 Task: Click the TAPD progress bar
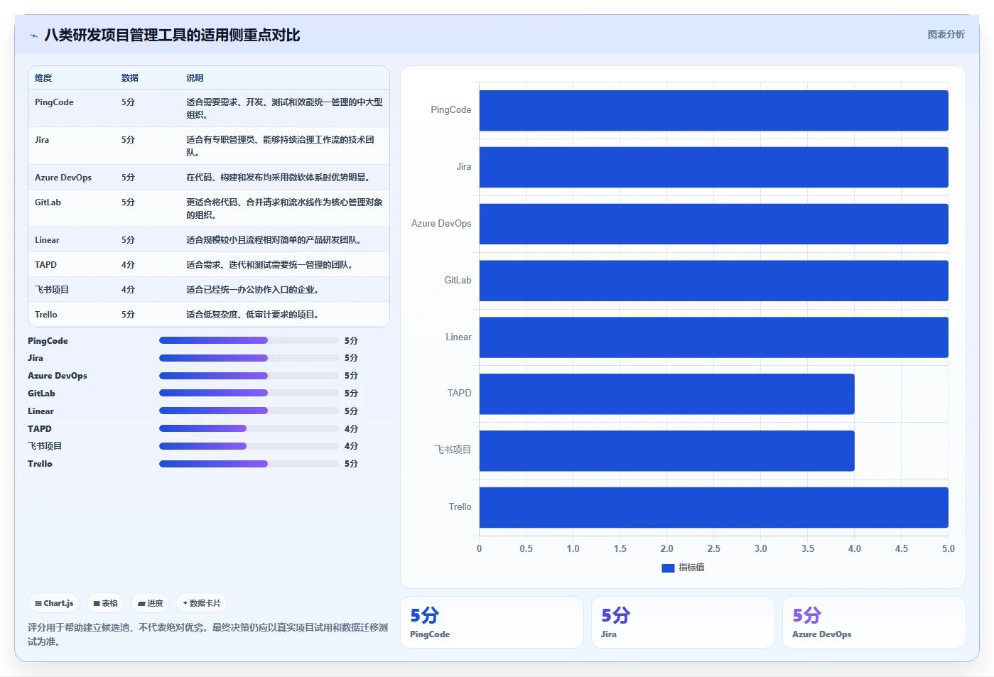pos(249,428)
